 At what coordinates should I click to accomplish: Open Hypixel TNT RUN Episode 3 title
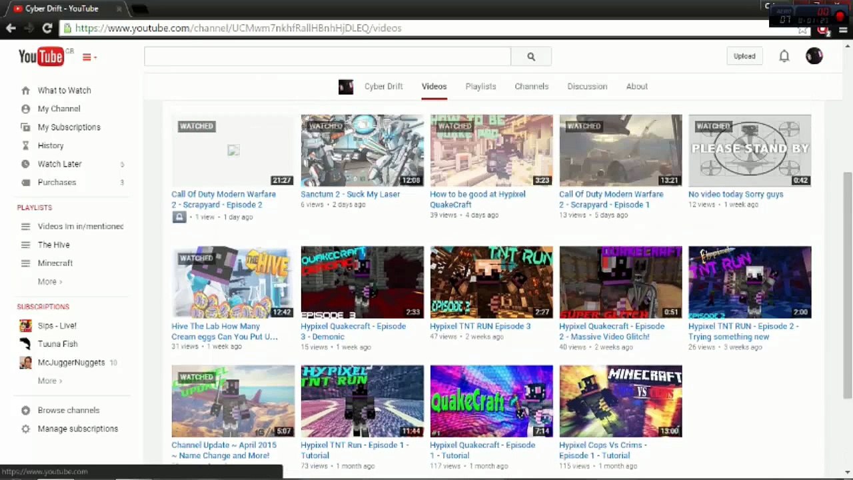480,327
